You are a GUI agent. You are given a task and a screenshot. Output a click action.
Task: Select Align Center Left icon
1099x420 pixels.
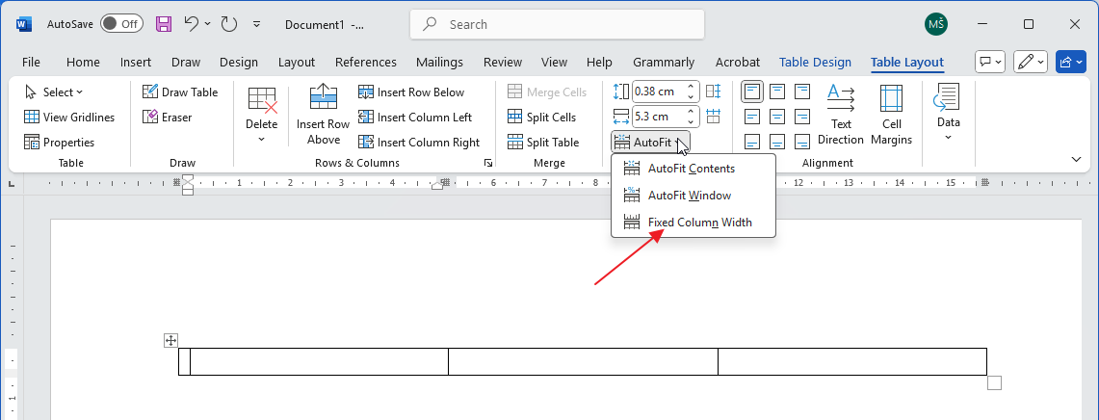tap(753, 117)
